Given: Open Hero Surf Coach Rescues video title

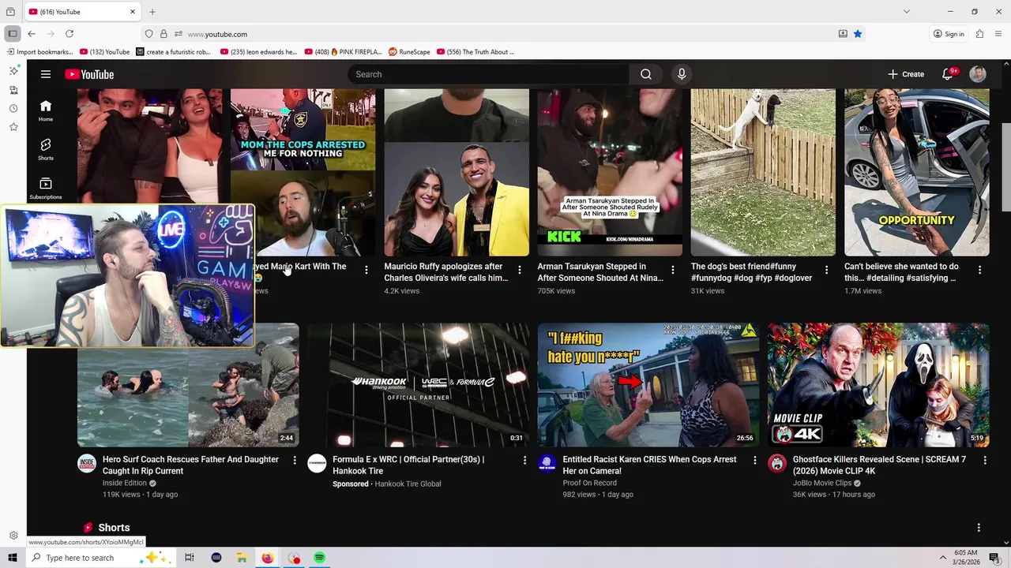Looking at the screenshot, I should tap(190, 465).
